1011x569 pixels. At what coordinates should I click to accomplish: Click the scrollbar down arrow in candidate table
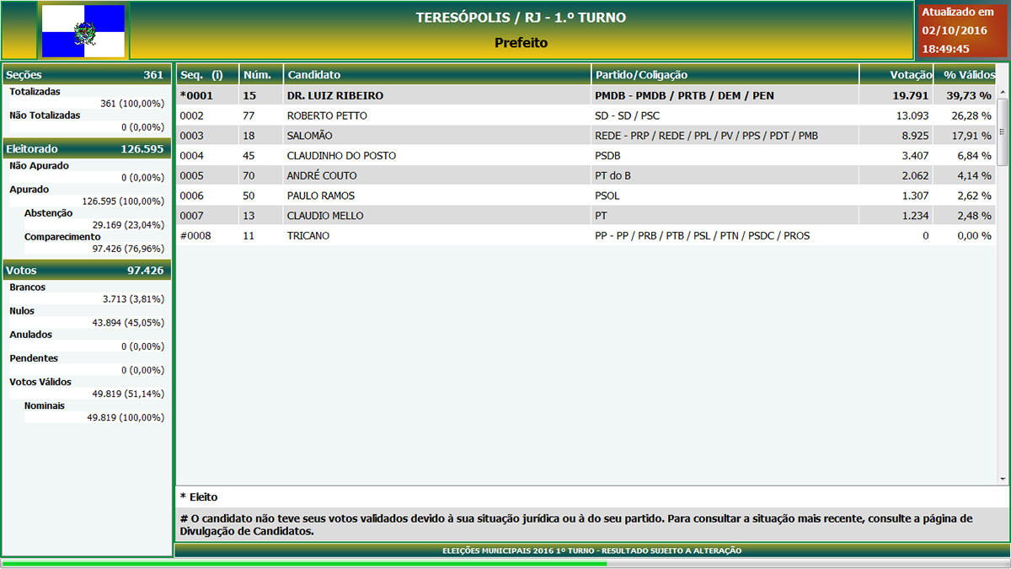(x=1003, y=478)
